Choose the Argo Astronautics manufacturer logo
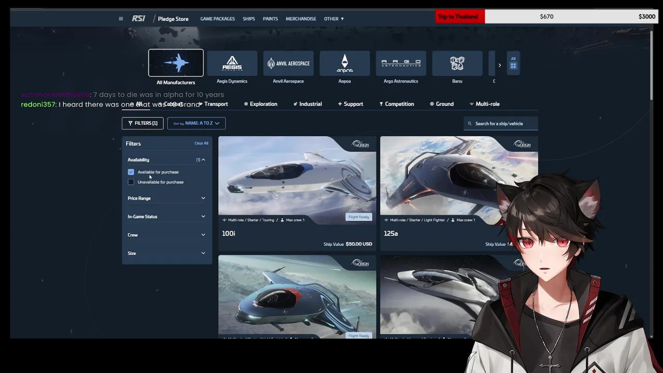Image resolution: width=663 pixels, height=373 pixels. click(401, 63)
